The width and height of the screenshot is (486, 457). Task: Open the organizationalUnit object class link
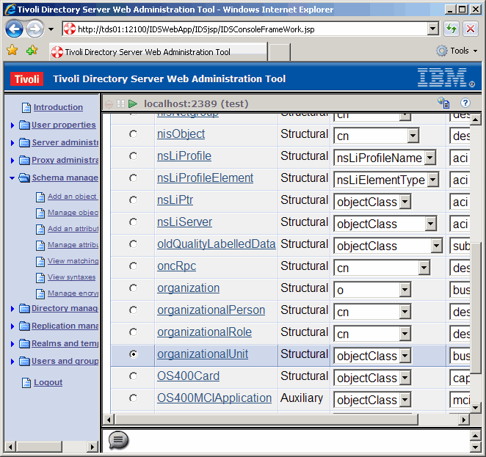[x=203, y=354]
